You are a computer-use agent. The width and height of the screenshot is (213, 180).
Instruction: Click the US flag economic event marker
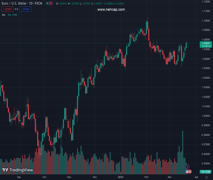coord(187,172)
